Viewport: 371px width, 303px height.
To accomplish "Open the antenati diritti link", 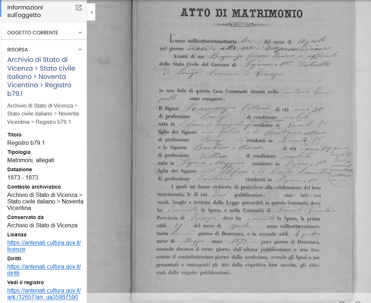I will click(x=44, y=270).
